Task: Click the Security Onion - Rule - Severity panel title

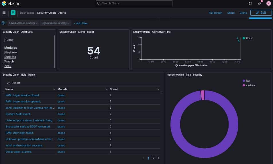Action: pos(184,75)
